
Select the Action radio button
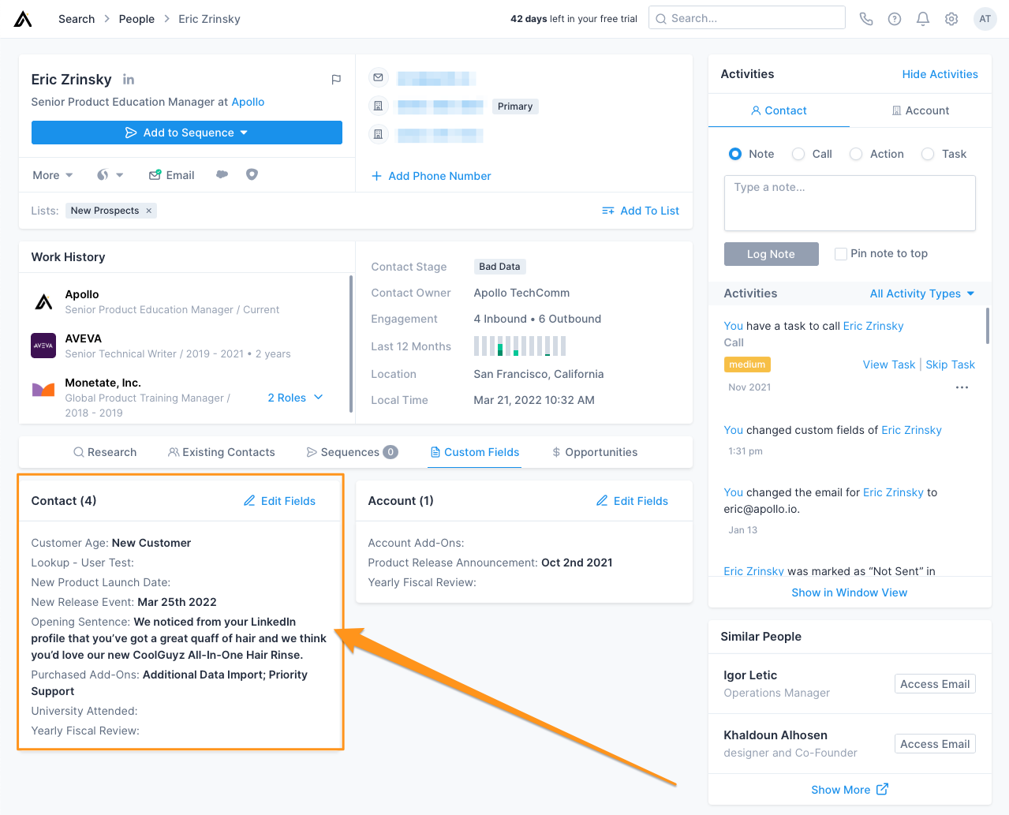856,154
